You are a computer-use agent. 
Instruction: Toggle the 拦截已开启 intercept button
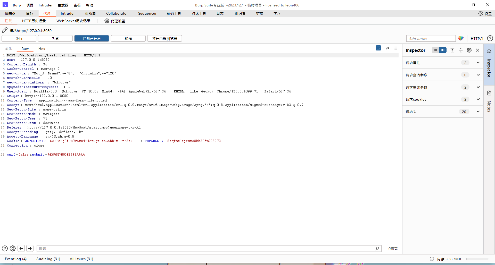92,38
